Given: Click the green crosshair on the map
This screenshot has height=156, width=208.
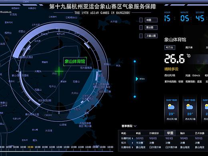Looking at the screenshot, I should [x=59, y=71].
